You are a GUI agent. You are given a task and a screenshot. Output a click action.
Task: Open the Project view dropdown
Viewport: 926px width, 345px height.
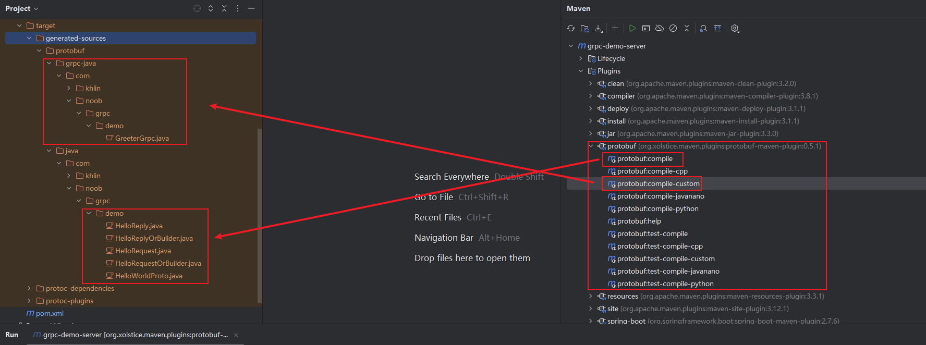22,9
